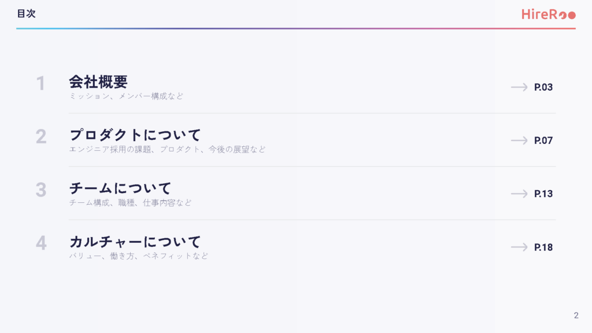
Task: Click the section number 4
Action: pos(40,243)
